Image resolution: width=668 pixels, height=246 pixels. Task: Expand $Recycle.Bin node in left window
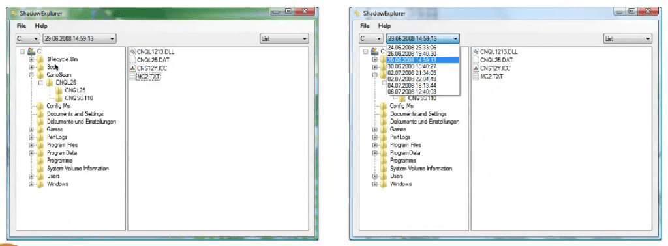click(31, 59)
